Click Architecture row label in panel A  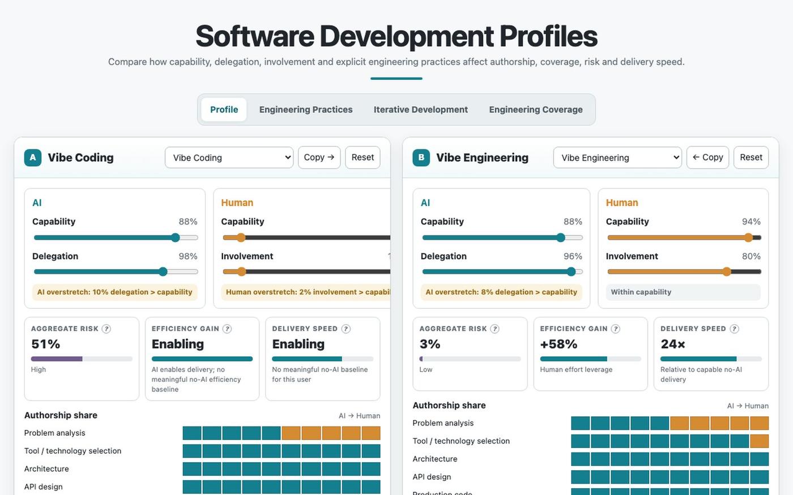(x=46, y=469)
